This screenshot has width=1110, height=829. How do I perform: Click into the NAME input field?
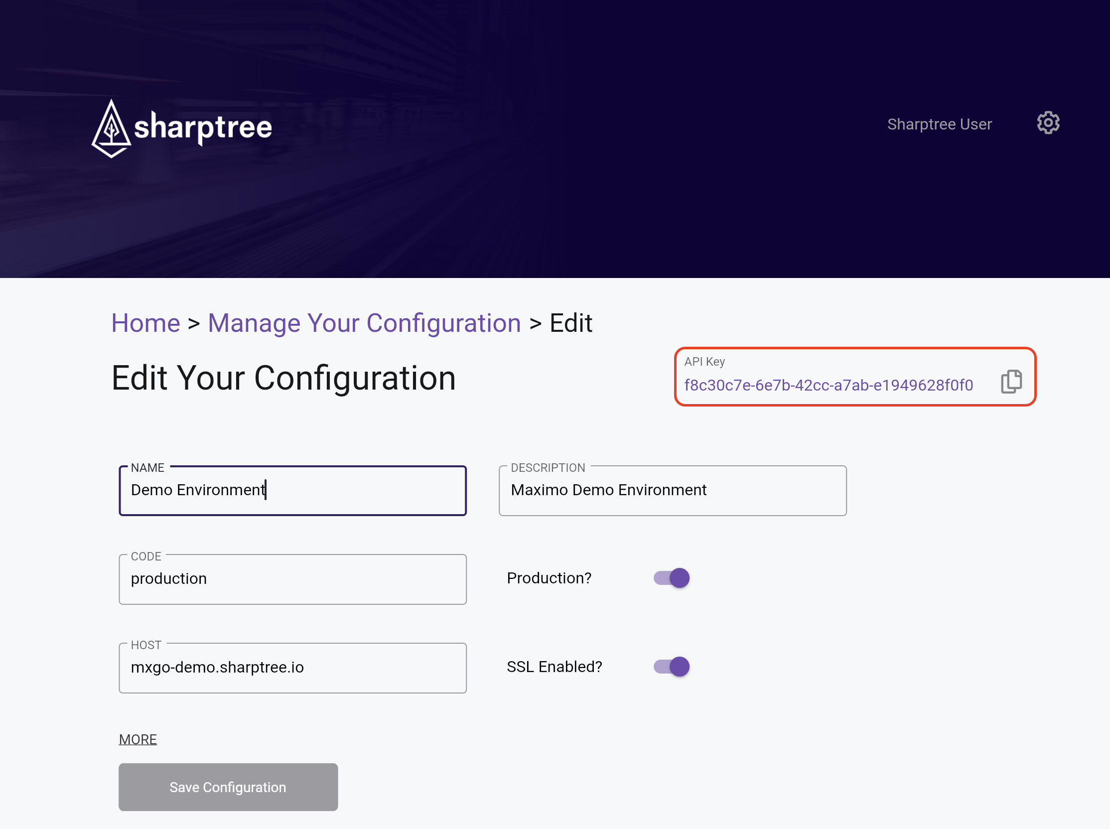tap(292, 490)
